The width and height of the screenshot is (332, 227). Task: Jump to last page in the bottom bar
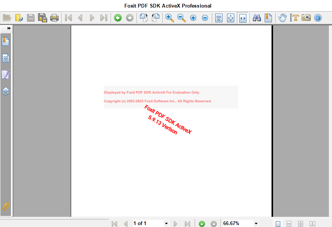pos(187,224)
